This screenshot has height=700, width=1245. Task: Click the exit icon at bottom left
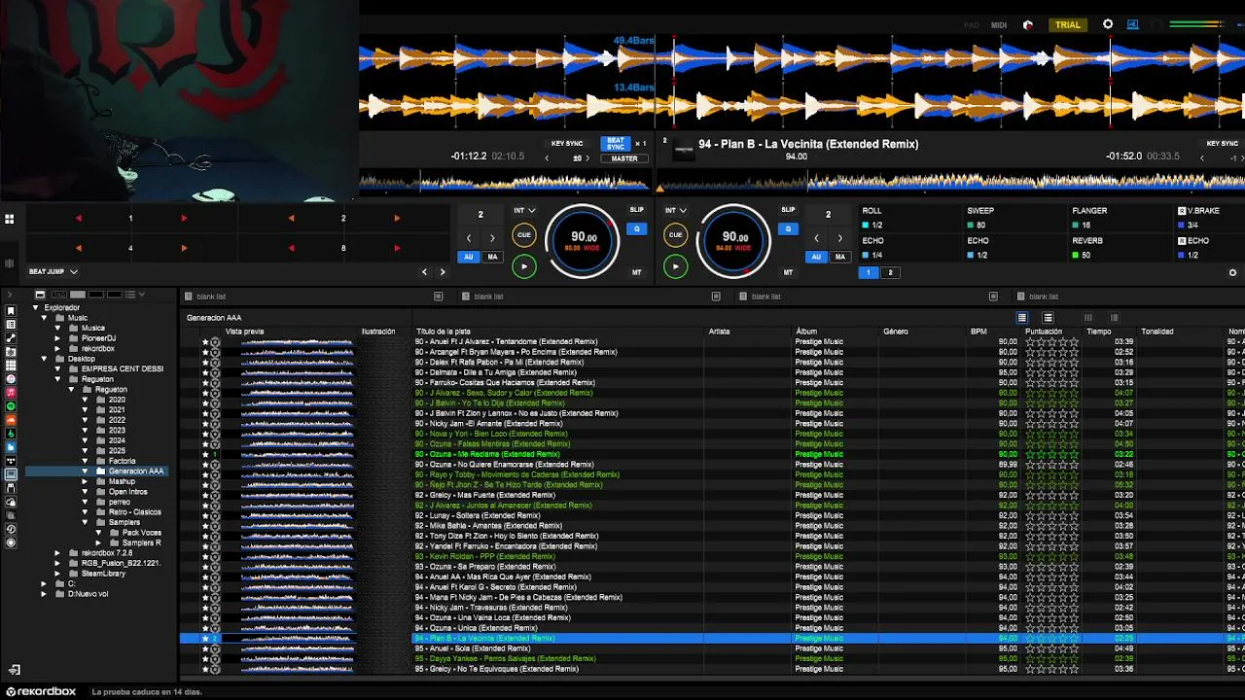click(x=14, y=670)
